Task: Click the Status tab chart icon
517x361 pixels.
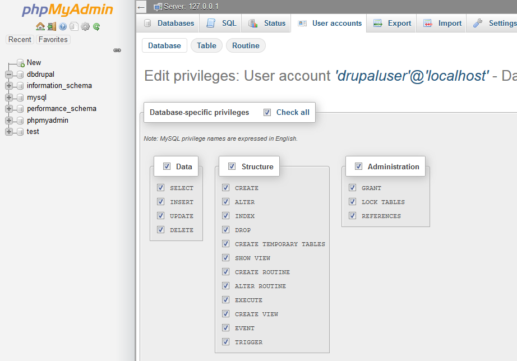Action: (x=253, y=23)
